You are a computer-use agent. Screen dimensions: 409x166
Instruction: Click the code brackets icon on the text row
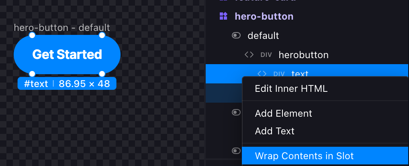262,74
